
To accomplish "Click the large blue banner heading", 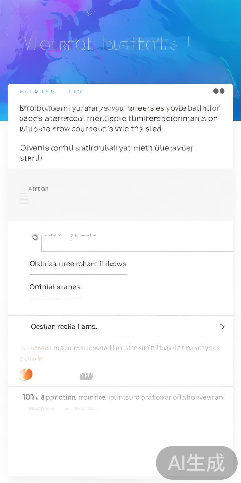I will pos(107,44).
